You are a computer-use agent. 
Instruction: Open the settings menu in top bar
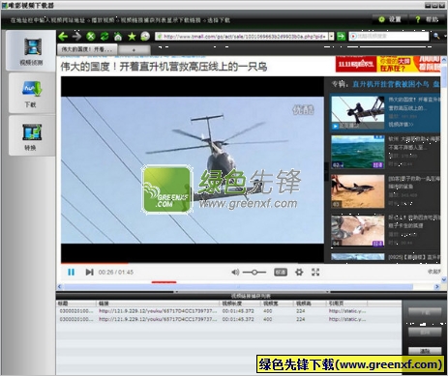390,19
